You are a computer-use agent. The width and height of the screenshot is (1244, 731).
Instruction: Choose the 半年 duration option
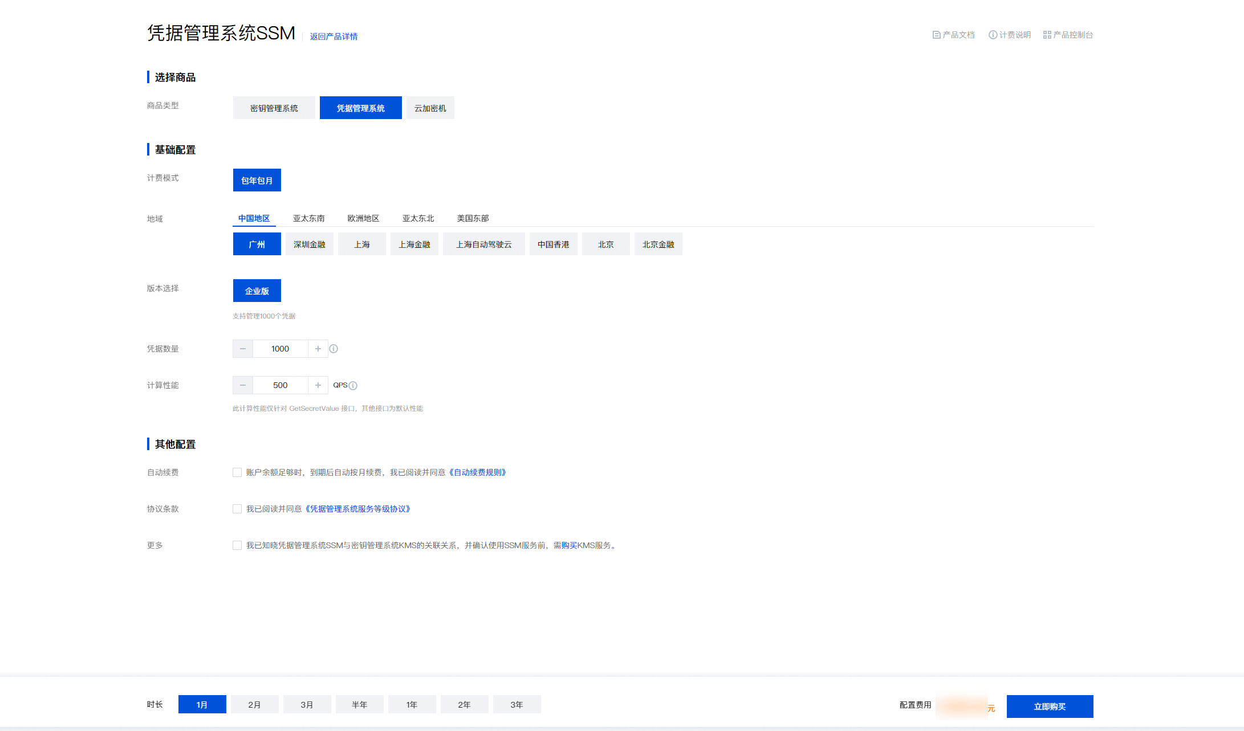tap(359, 704)
